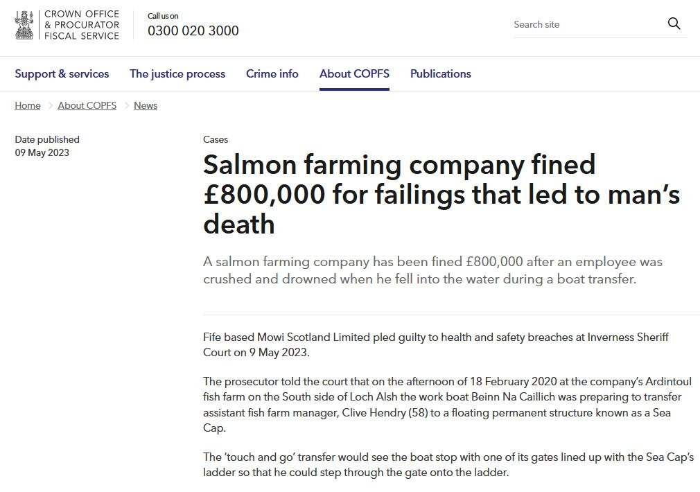Click the COPFS royal crest logo
This screenshot has height=492, width=700.
pos(24,25)
